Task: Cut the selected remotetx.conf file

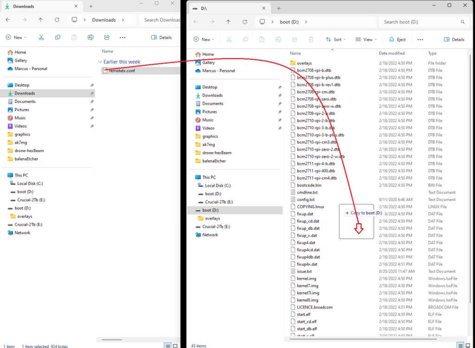Action: click(x=41, y=37)
